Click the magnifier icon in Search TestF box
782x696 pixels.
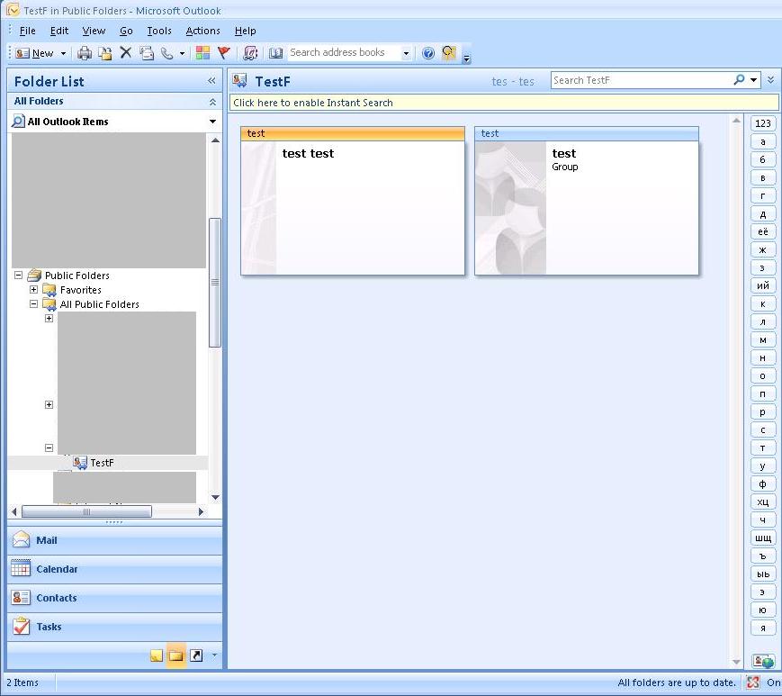(739, 80)
